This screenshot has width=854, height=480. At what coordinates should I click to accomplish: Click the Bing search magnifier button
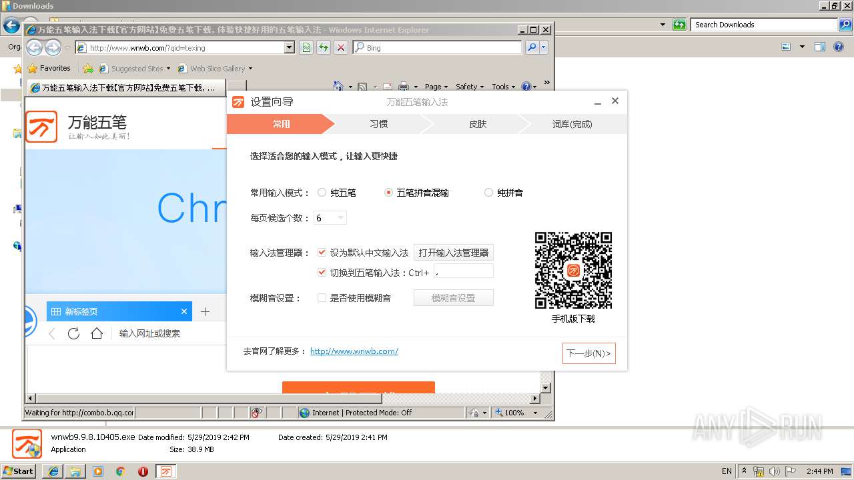click(x=532, y=47)
